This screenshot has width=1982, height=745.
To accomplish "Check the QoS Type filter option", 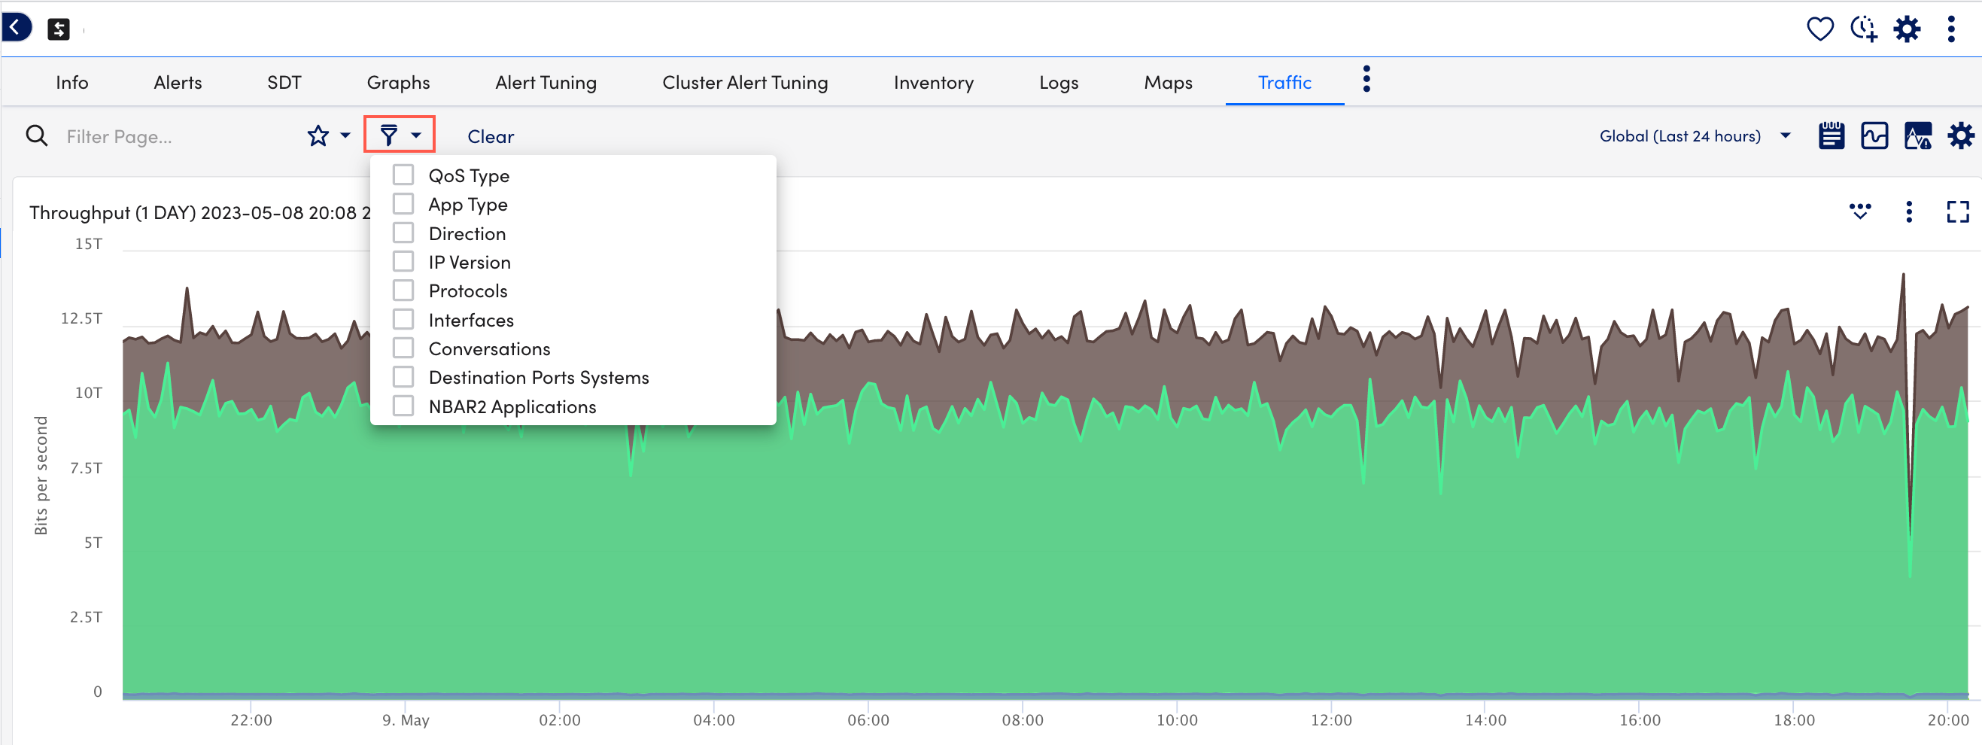I will (x=403, y=175).
